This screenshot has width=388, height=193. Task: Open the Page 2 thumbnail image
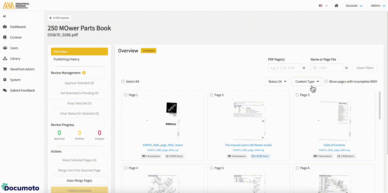coord(248,121)
